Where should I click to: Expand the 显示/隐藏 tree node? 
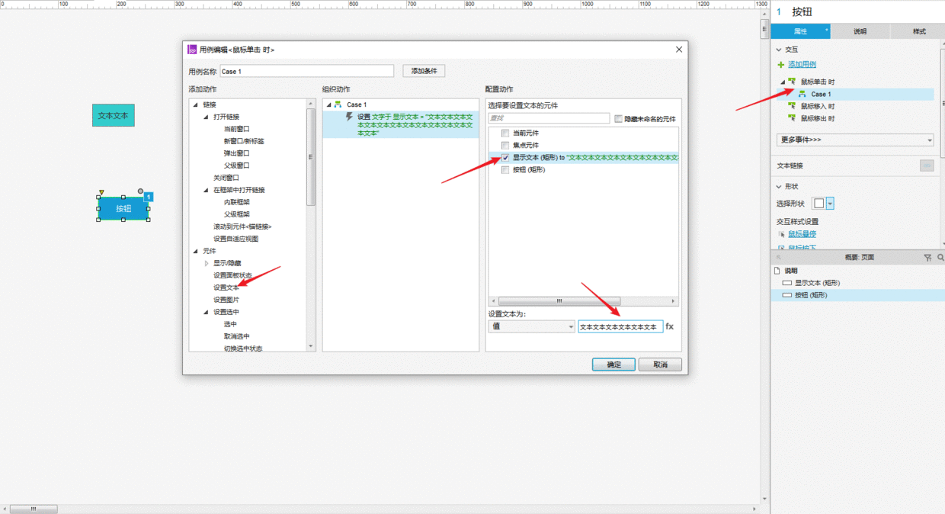click(x=207, y=263)
